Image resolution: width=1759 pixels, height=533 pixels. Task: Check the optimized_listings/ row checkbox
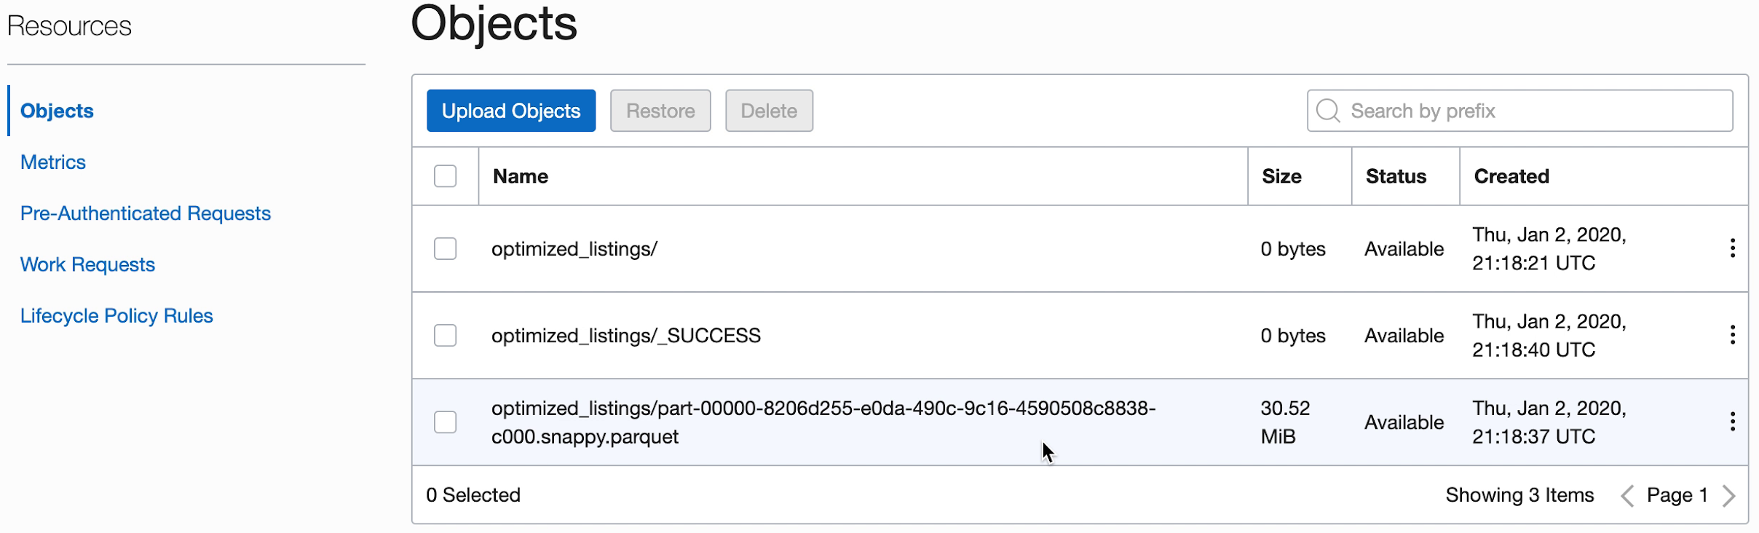445,248
